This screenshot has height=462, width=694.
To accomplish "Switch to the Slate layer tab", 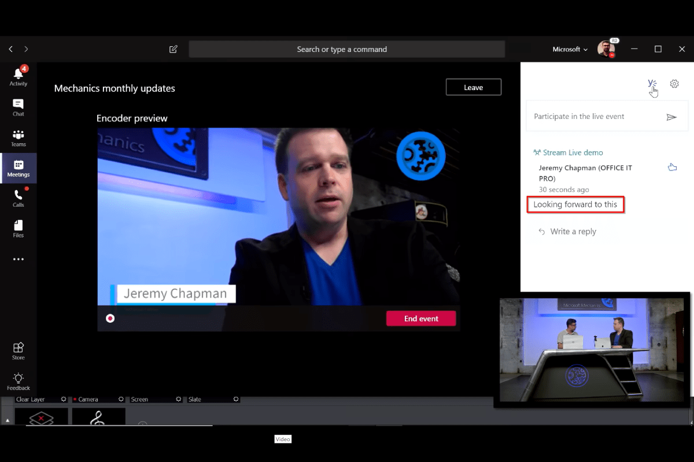I will (x=194, y=399).
